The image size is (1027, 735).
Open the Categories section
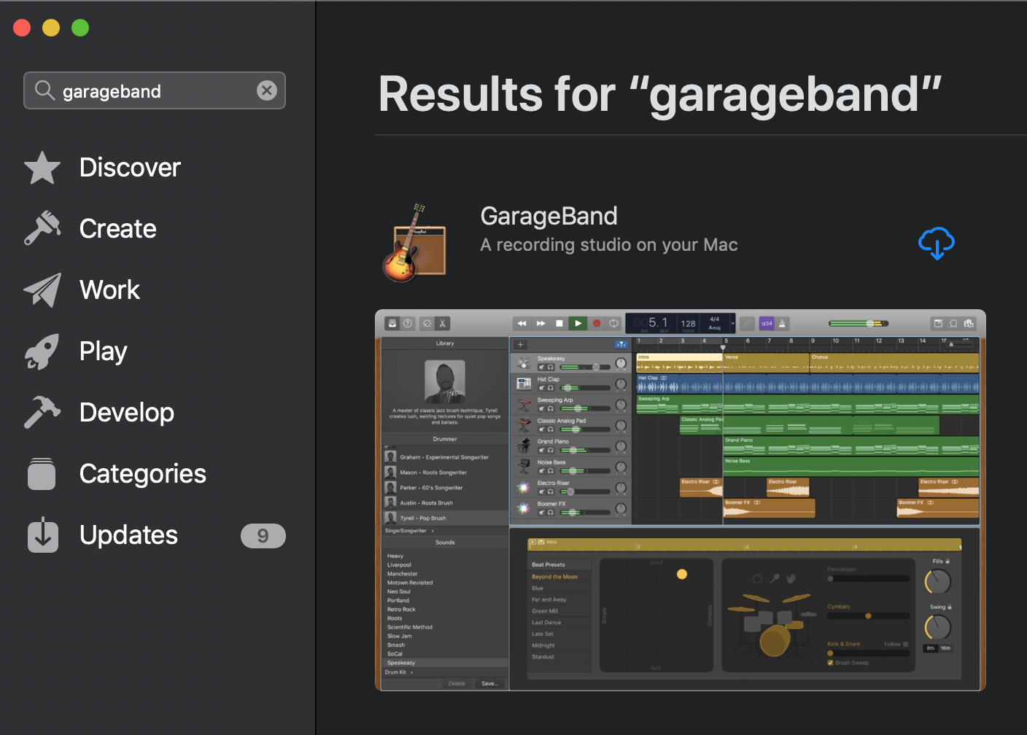pyautogui.click(x=142, y=474)
